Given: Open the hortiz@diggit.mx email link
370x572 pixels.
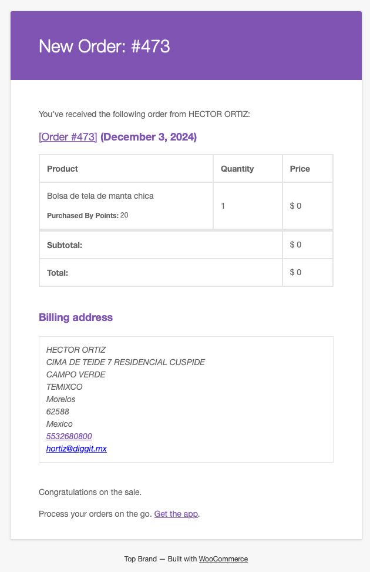Looking at the screenshot, I should click(x=76, y=449).
